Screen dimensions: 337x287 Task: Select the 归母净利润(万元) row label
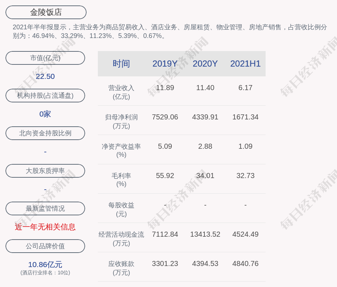coord(121,122)
